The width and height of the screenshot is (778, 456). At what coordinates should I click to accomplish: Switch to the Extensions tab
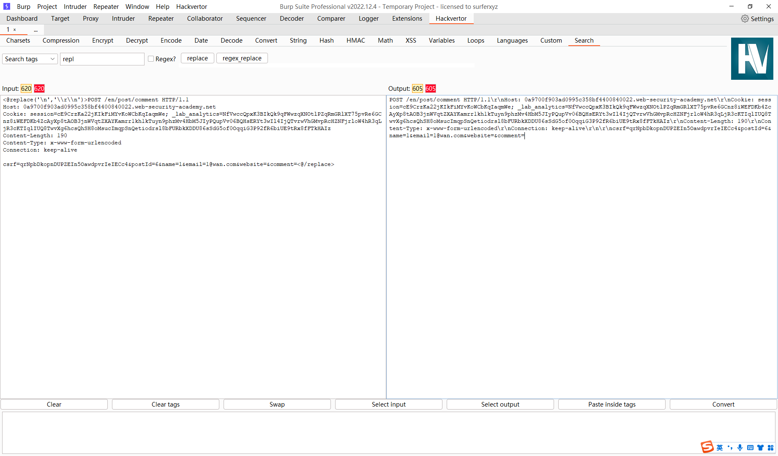407,19
